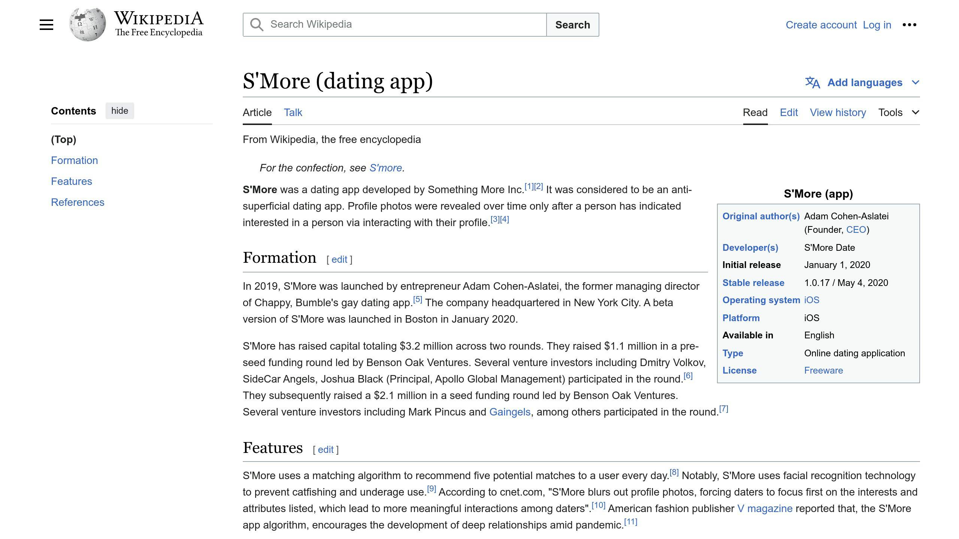959x539 pixels.
Task: Click the Type infobox link
Action: point(733,353)
